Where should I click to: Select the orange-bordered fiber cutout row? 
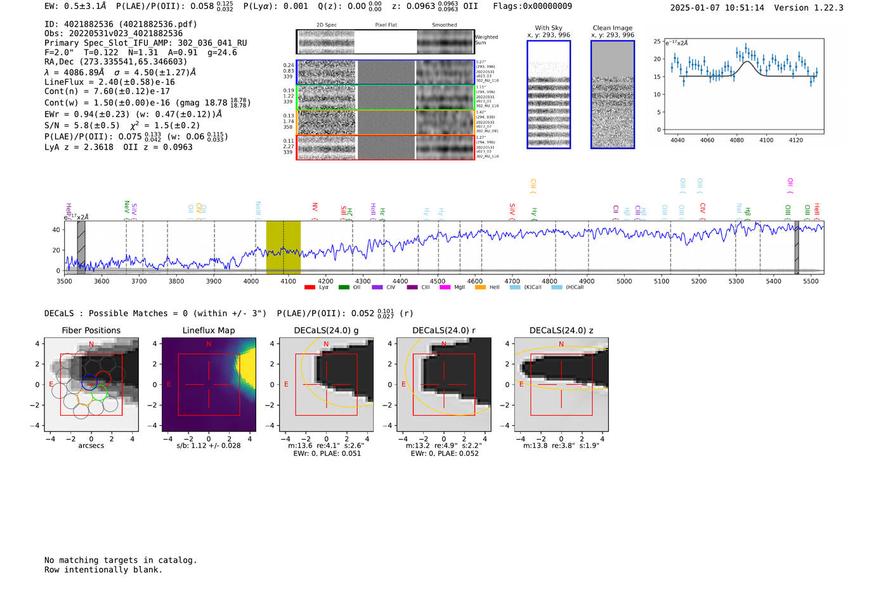pos(385,122)
